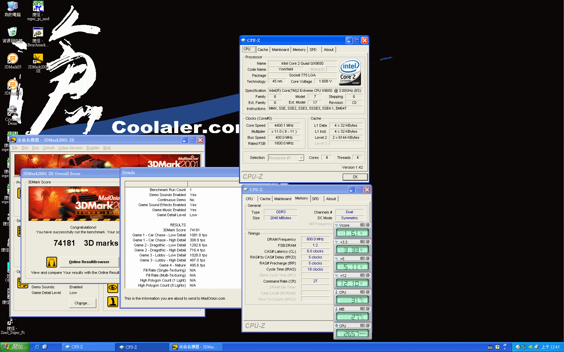564x352 pixels.
Task: Switch to About tab in upper CPU-Z
Action: pos(329,50)
